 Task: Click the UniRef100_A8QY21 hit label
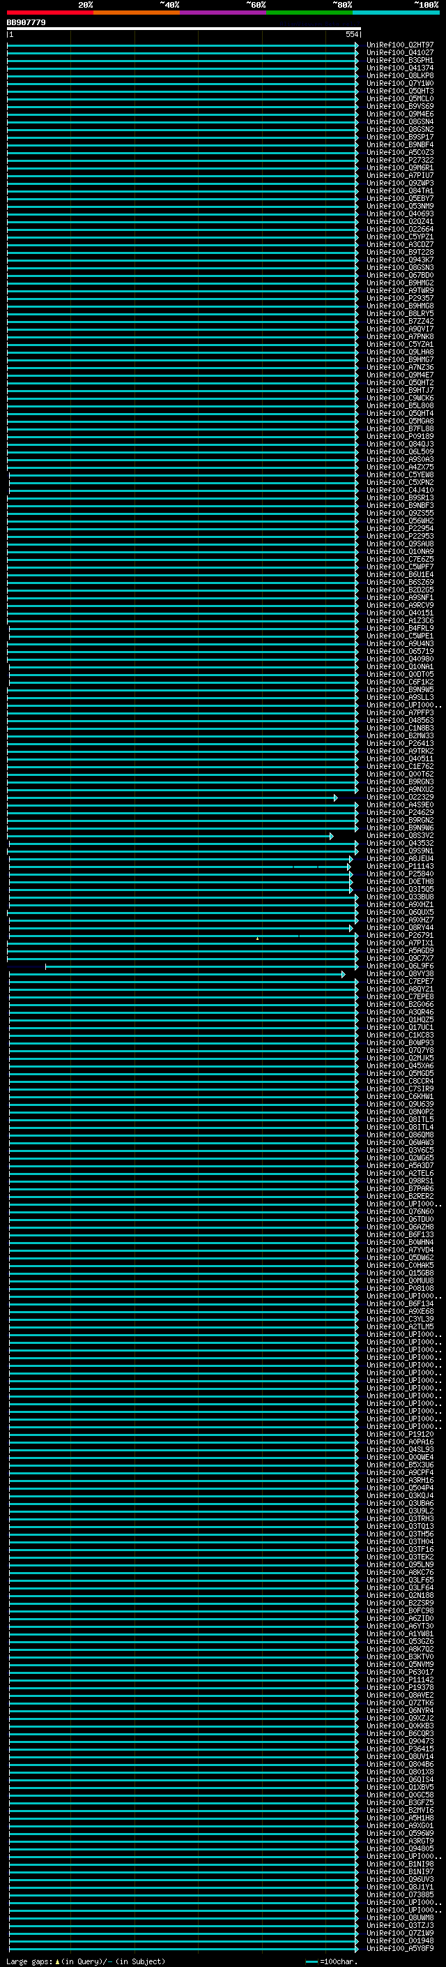point(400,989)
